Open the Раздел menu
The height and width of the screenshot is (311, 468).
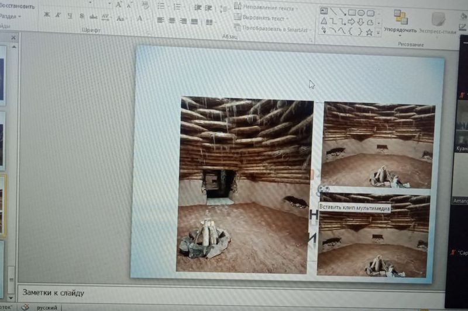11,16
